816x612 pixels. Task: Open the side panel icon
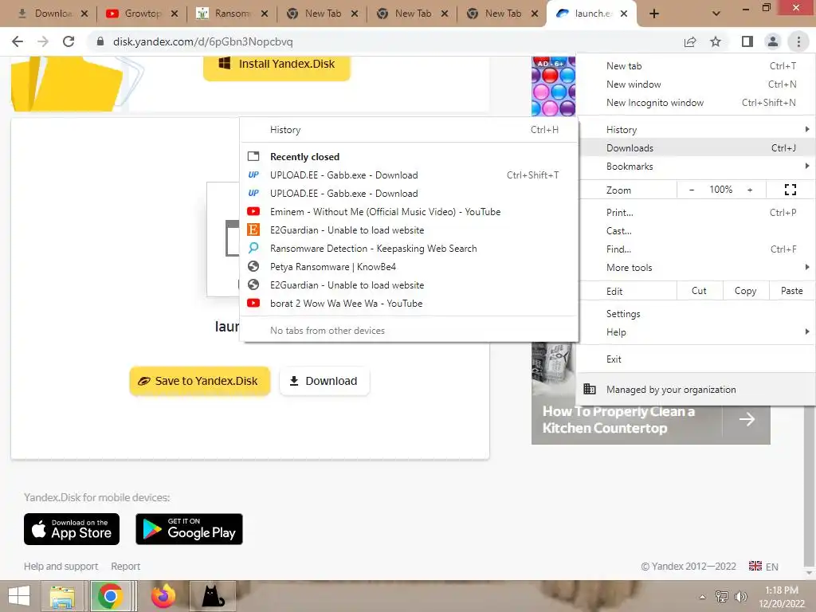tap(747, 41)
